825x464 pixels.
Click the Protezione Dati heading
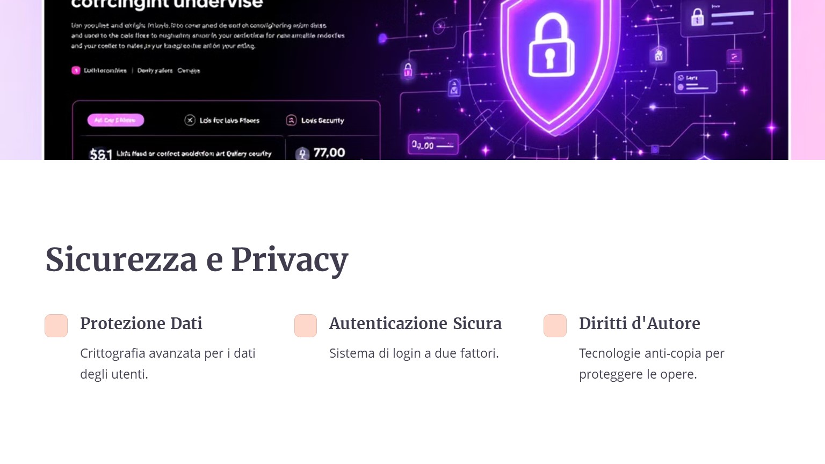click(x=141, y=323)
